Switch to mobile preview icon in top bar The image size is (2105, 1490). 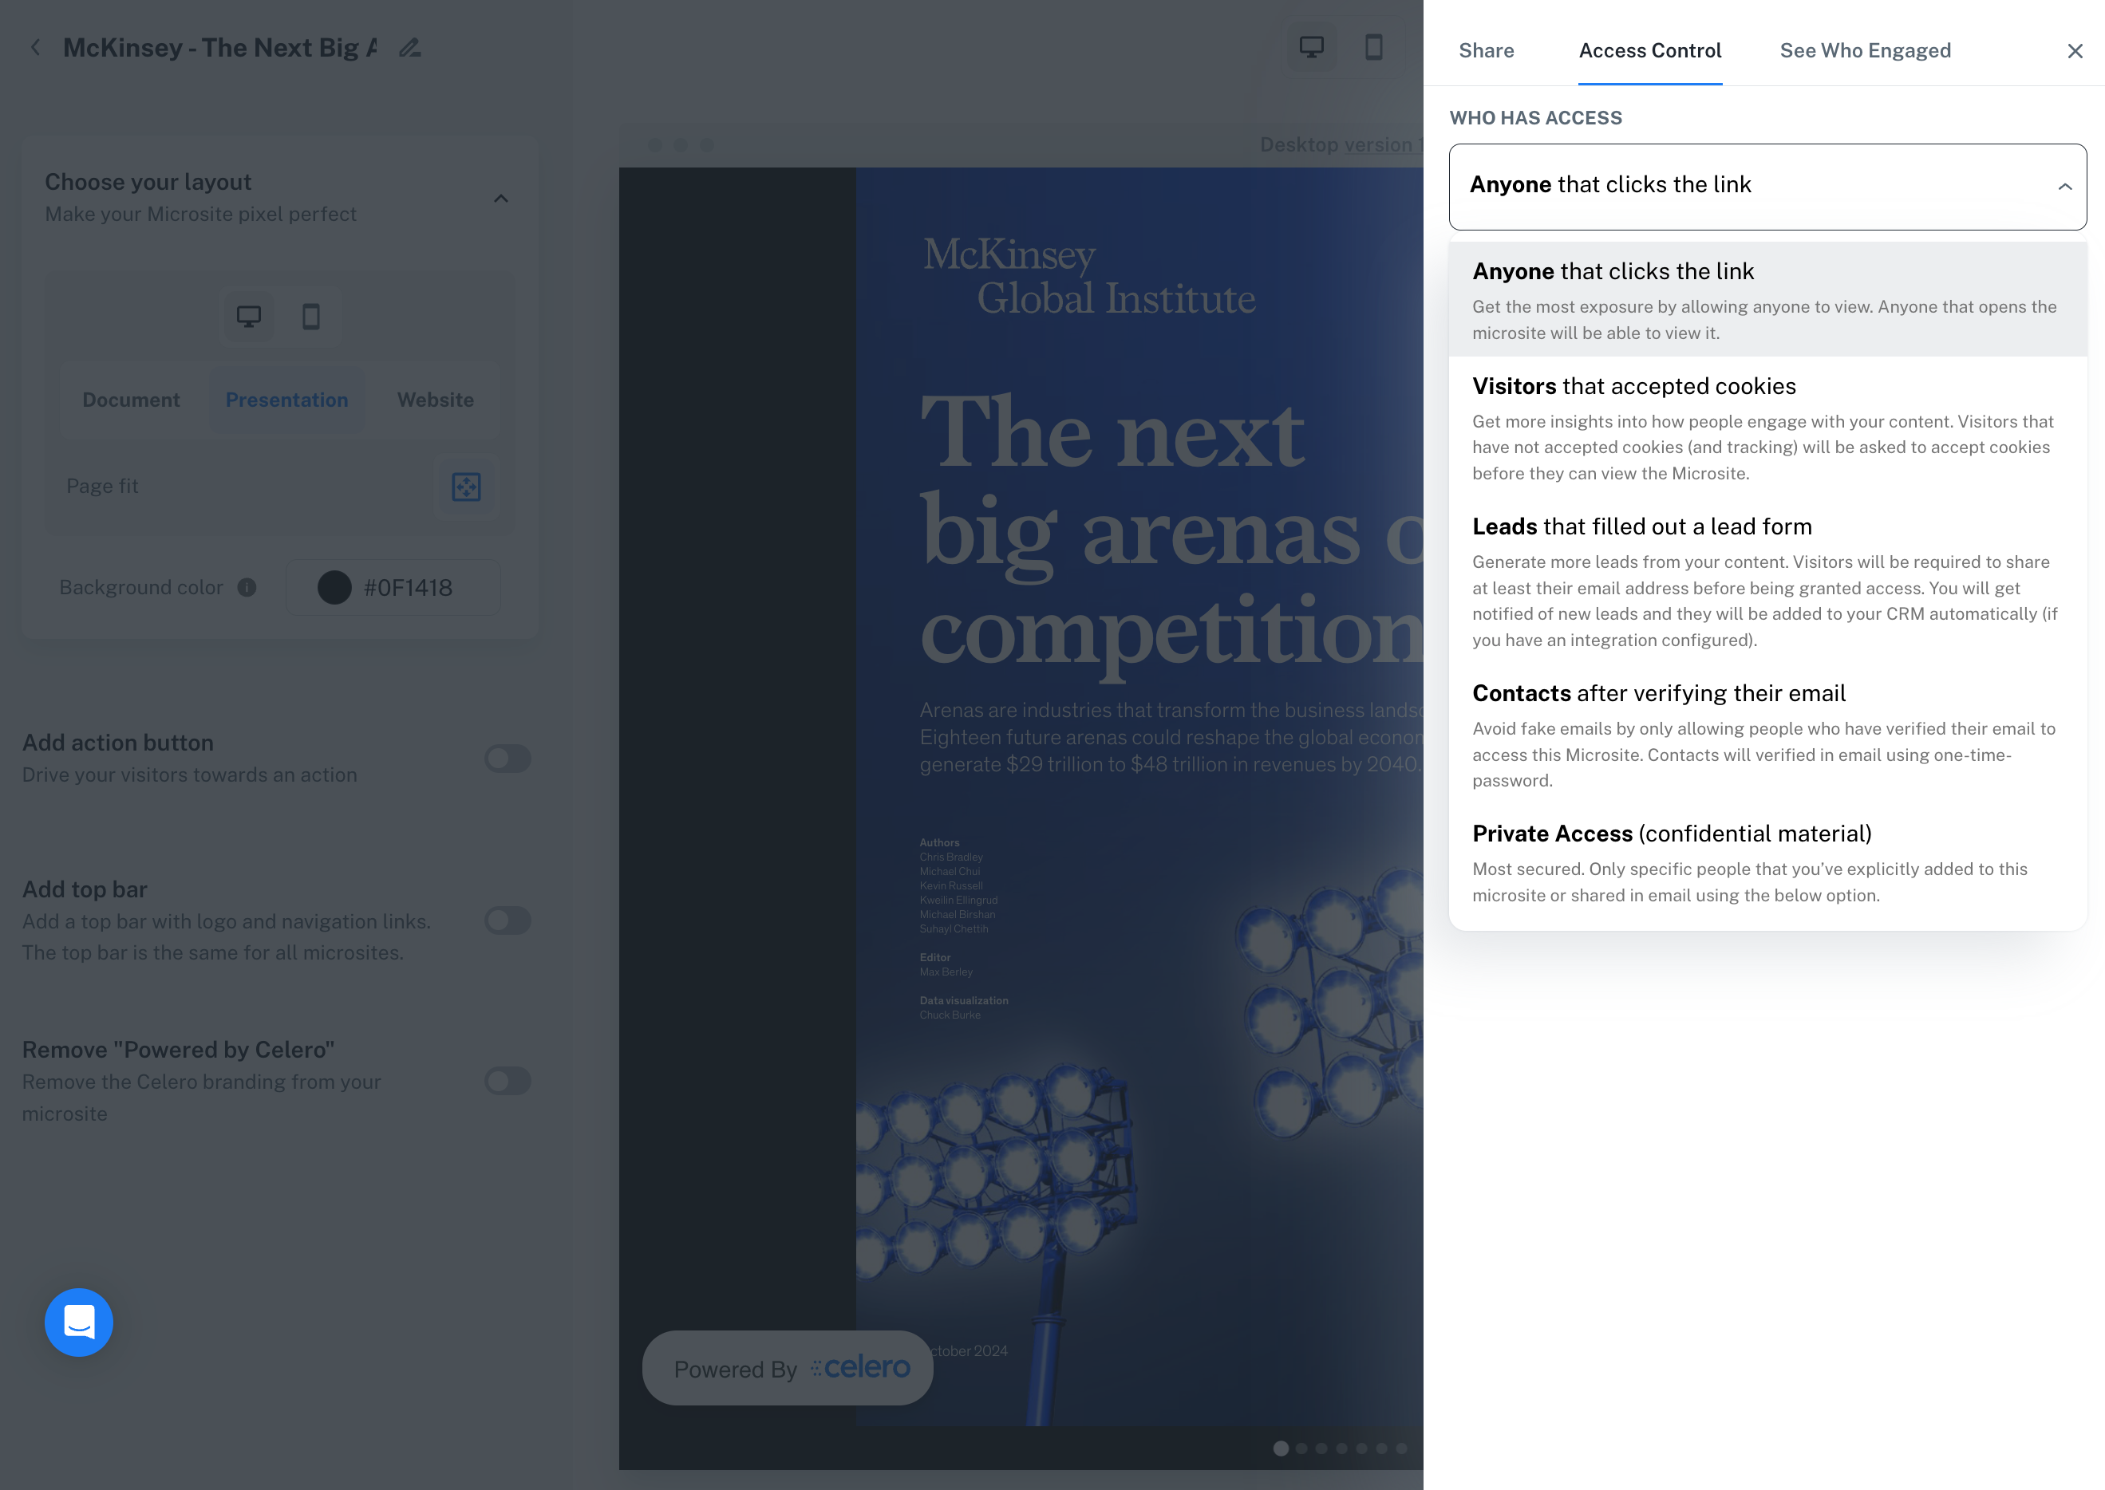[x=1373, y=47]
